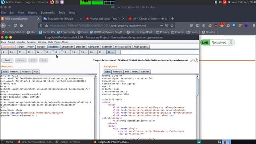This screenshot has height=144, width=256.
Task: Open a new Firefox tab
Action: (172, 19)
